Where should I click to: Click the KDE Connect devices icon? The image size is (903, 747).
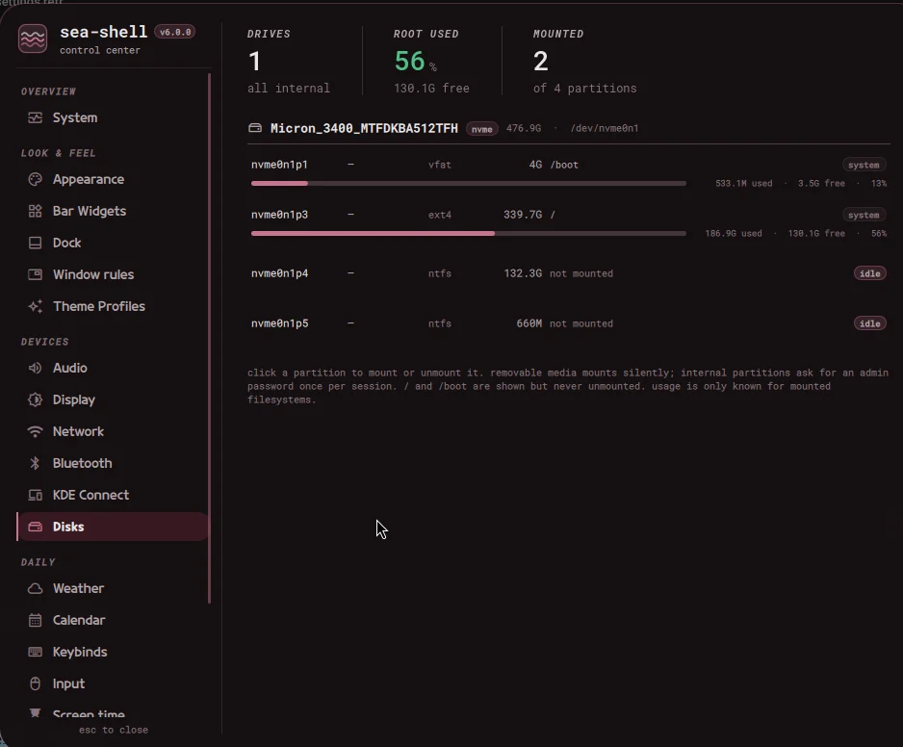tap(35, 495)
